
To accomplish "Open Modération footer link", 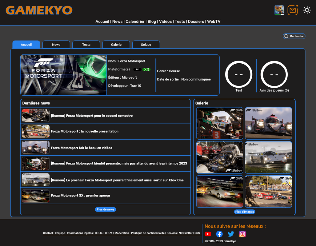I will pyautogui.click(x=122, y=233).
